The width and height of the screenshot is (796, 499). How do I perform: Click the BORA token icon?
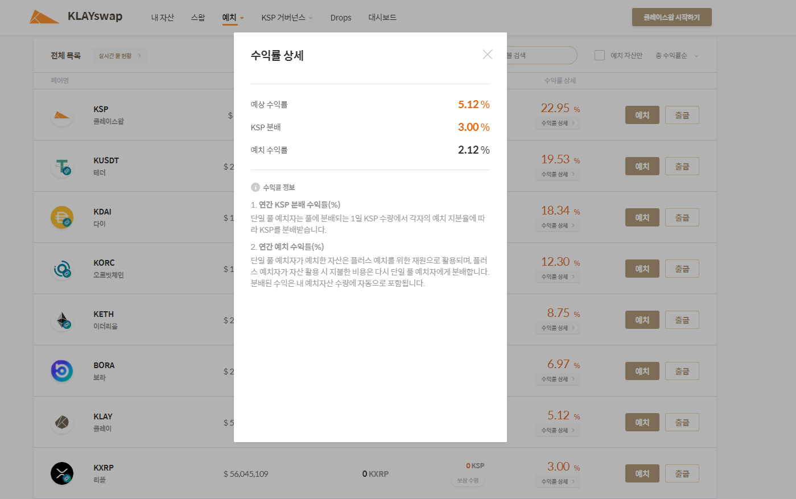click(62, 371)
